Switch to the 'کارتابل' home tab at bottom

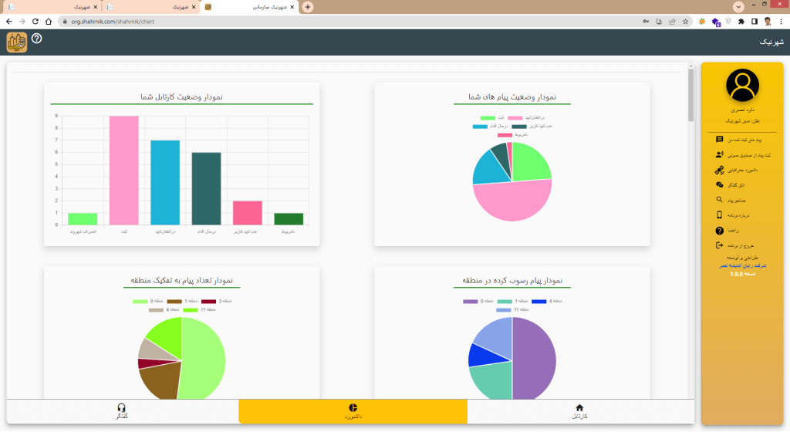(x=580, y=411)
